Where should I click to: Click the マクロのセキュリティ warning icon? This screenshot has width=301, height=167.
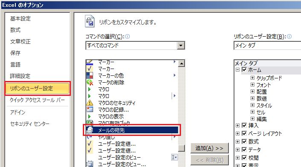point(90,103)
